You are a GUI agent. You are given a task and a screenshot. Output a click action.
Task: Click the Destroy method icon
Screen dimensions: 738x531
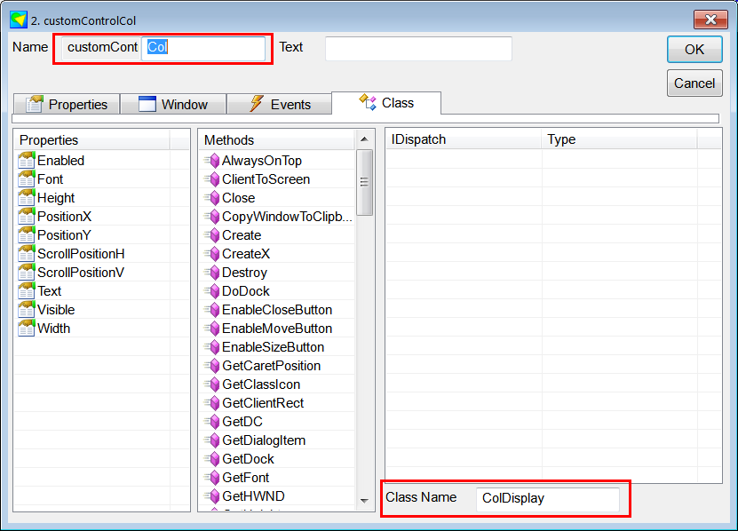coord(212,273)
